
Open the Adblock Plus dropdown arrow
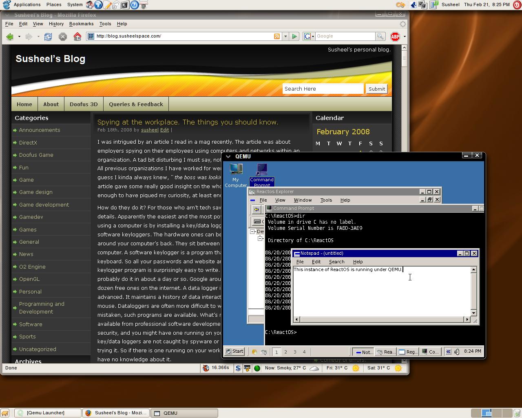coord(404,37)
